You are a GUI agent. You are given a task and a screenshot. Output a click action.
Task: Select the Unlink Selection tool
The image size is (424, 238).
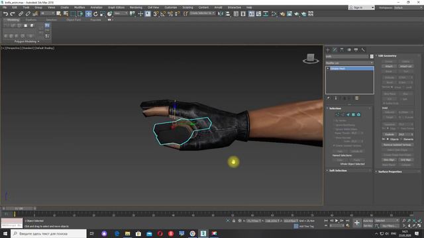click(28, 14)
